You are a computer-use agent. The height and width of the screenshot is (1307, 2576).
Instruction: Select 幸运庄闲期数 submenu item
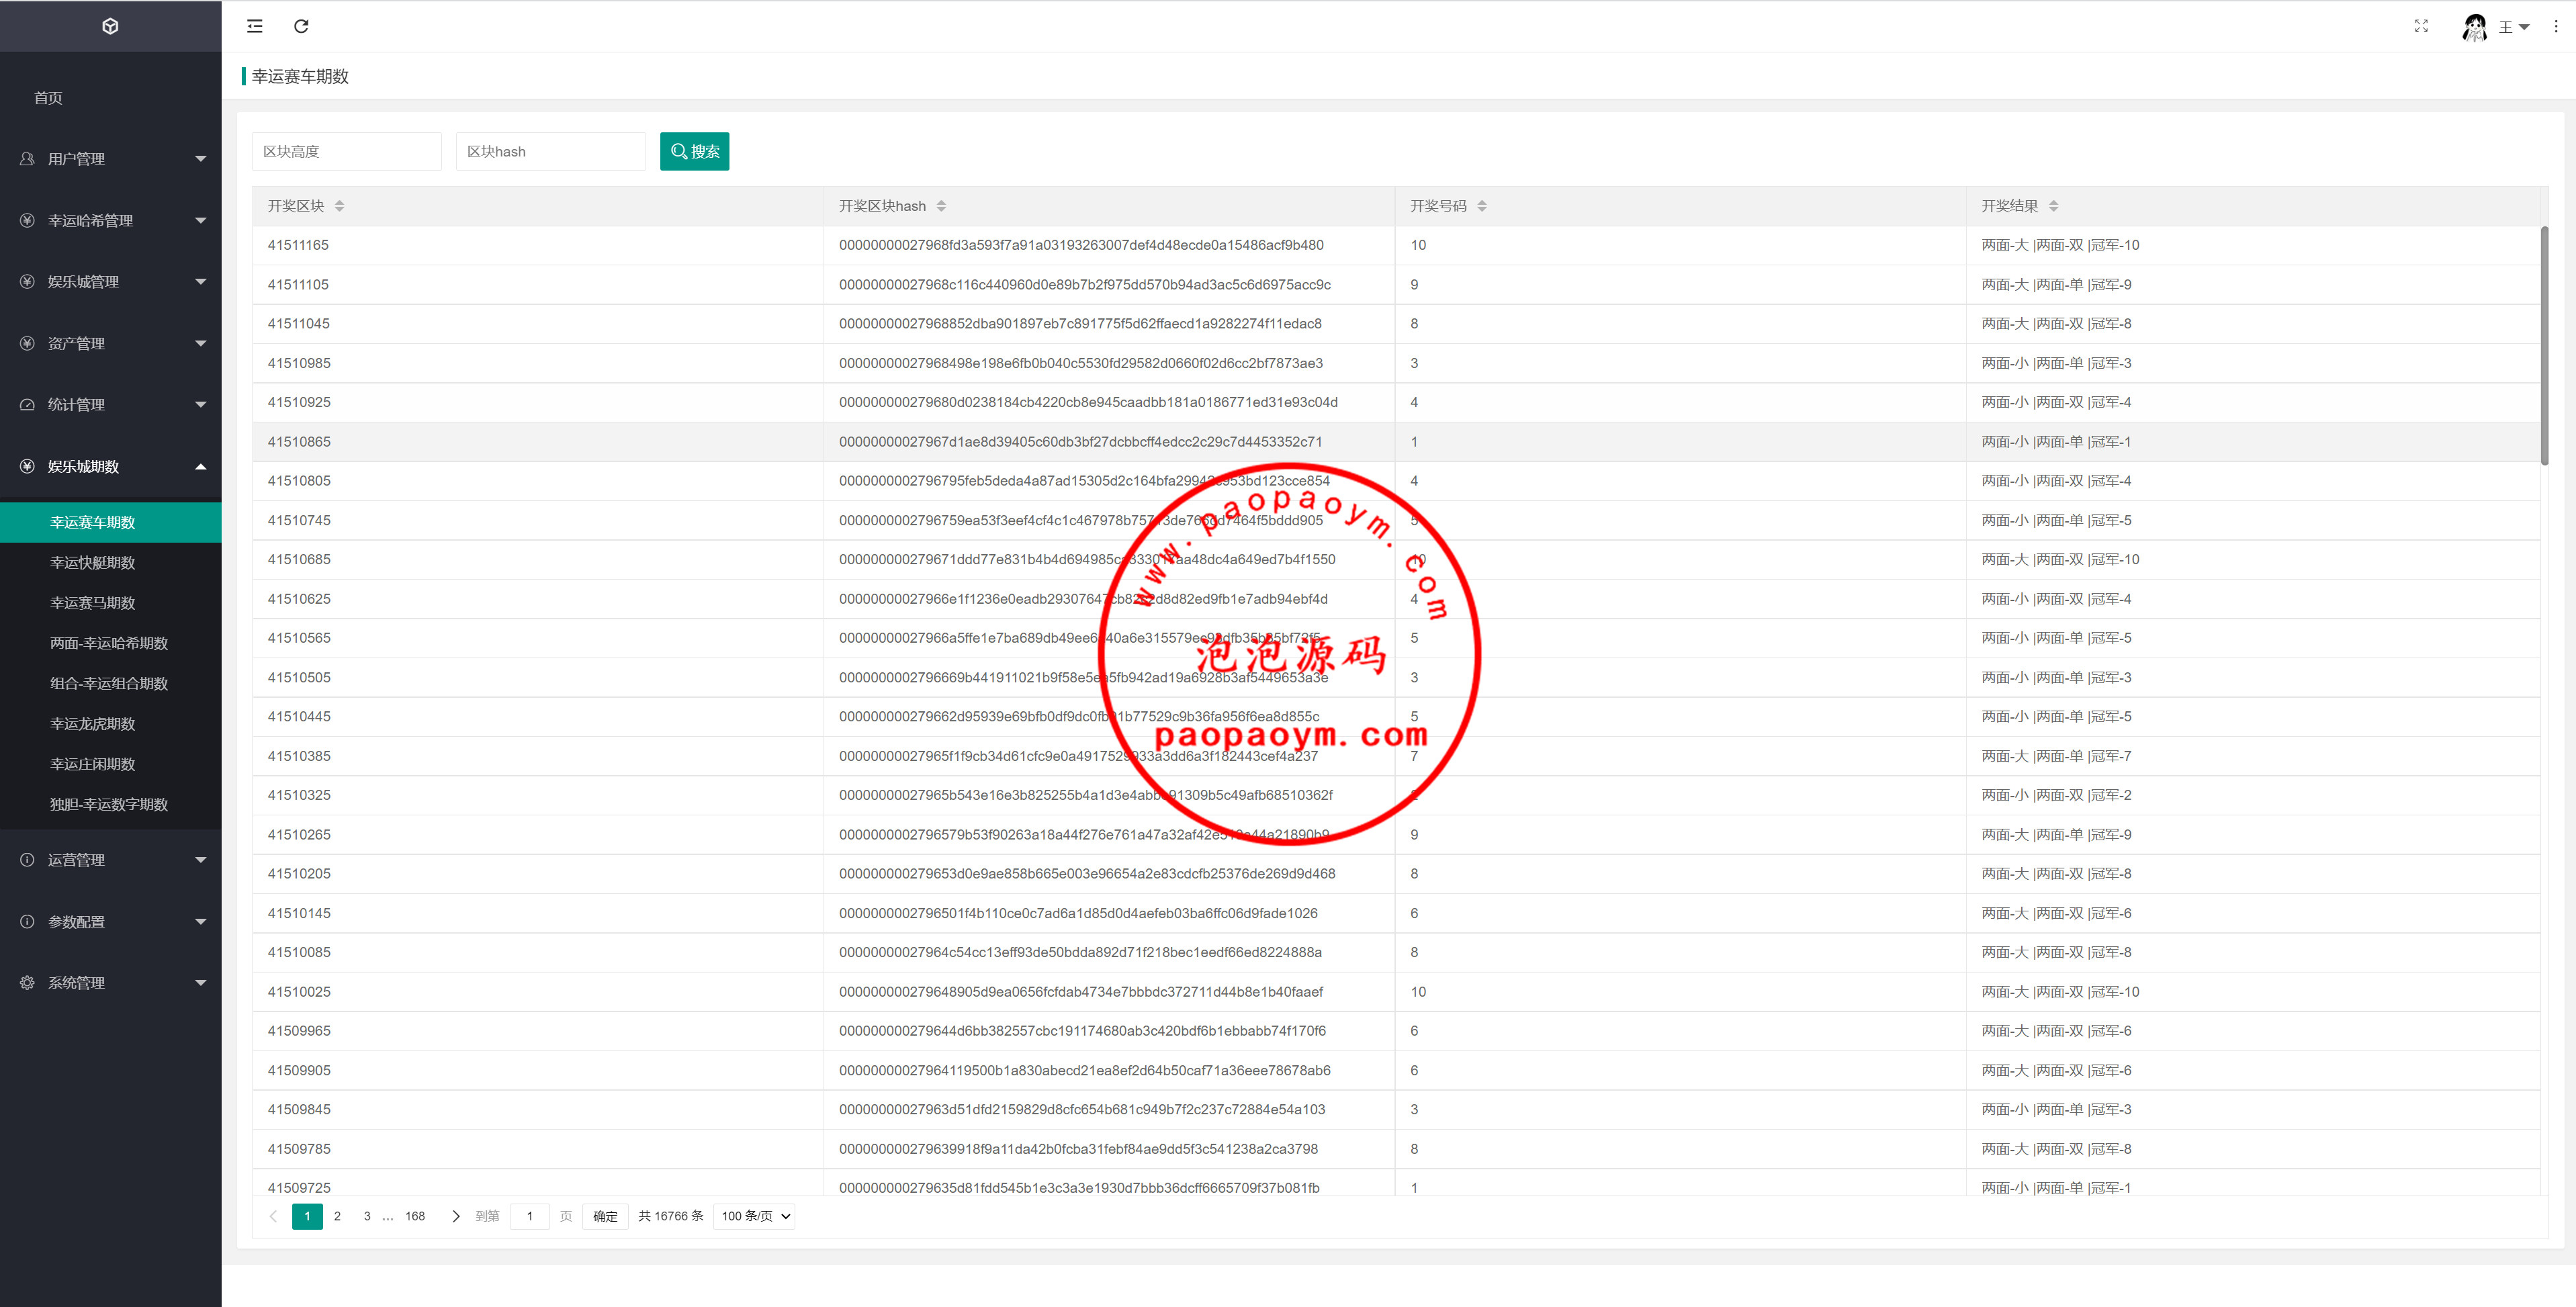pyautogui.click(x=111, y=764)
